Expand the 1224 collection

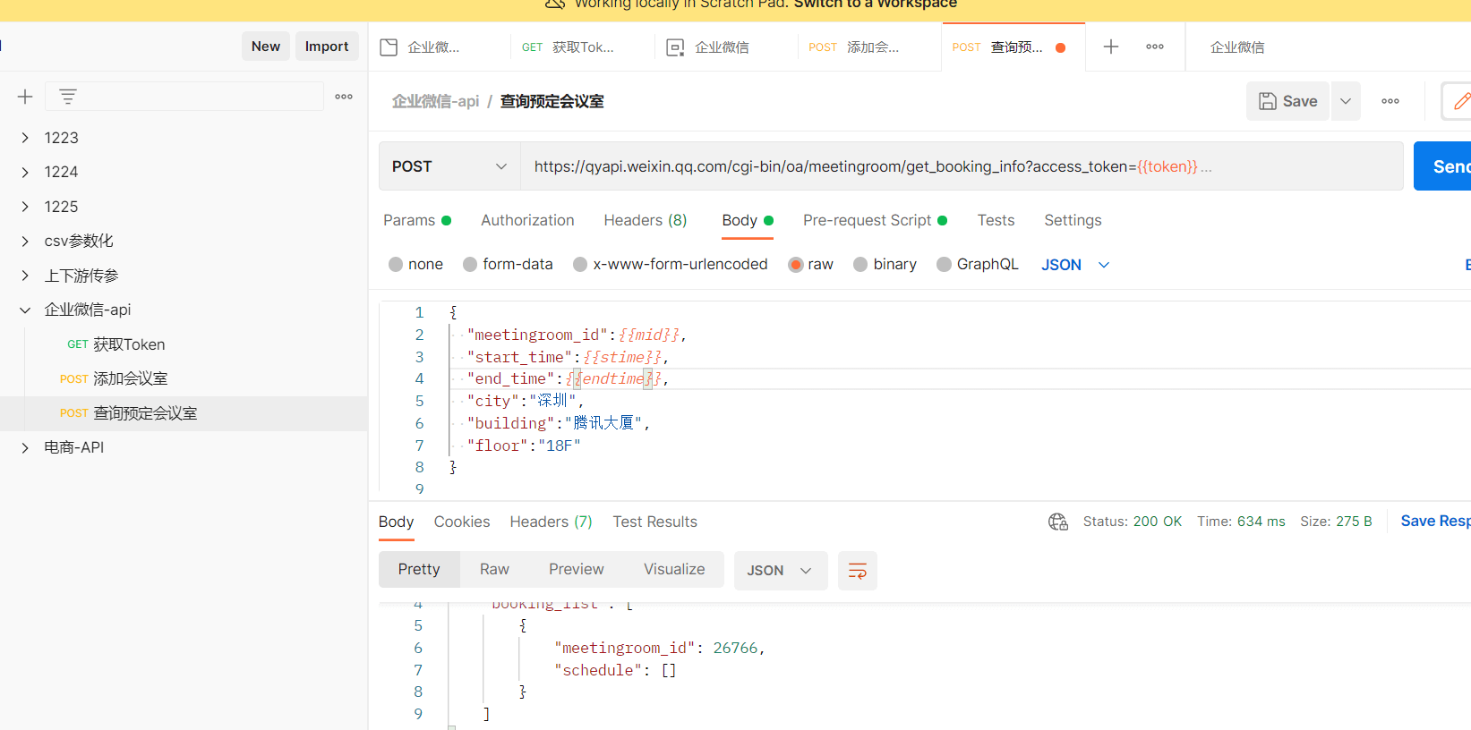pyautogui.click(x=25, y=172)
